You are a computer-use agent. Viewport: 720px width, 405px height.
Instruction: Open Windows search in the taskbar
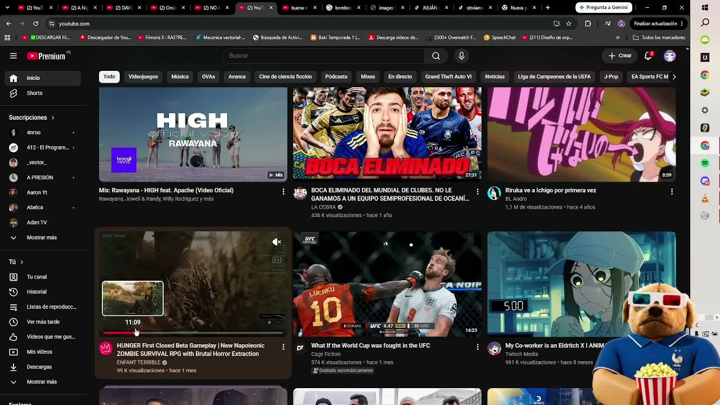(705, 23)
